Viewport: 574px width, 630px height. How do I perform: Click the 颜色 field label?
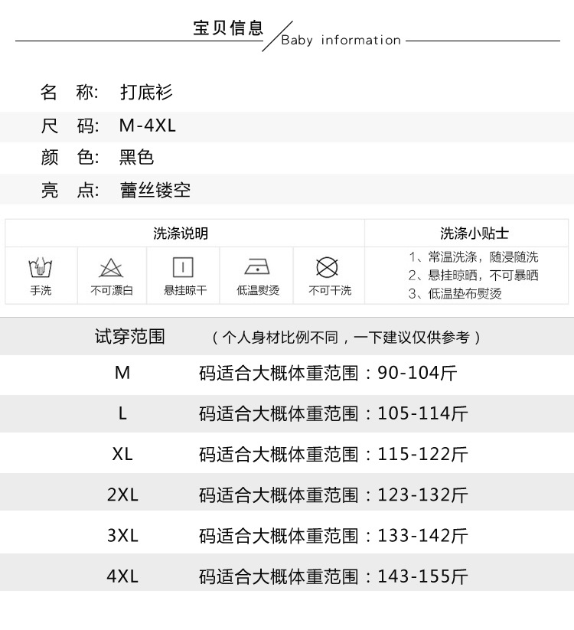click(70, 157)
